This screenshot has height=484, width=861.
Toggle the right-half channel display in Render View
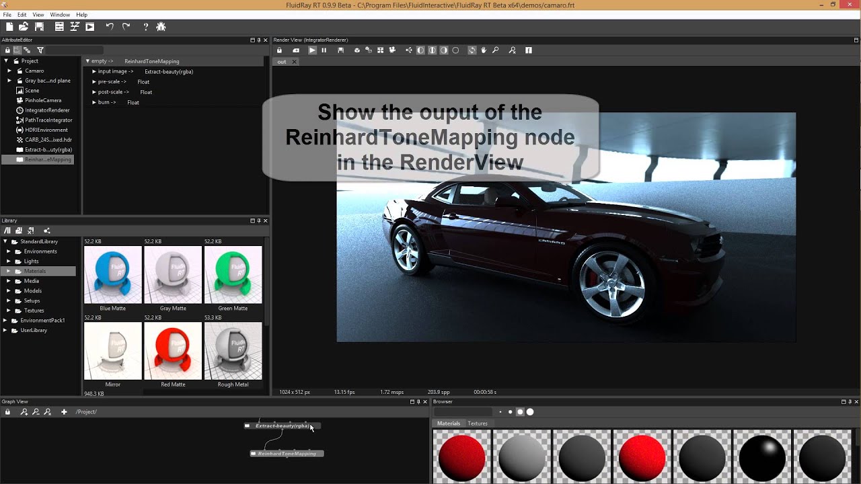tap(443, 50)
